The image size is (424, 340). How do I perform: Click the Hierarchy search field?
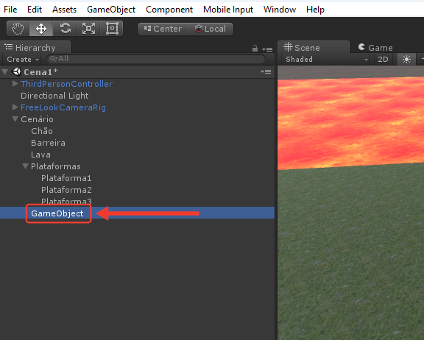pyautogui.click(x=156, y=59)
